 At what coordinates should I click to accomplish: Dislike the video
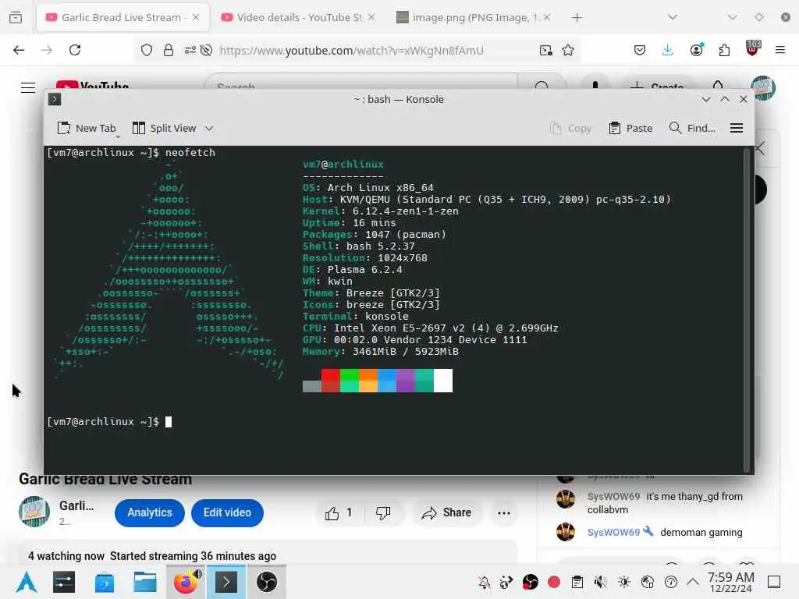pyautogui.click(x=383, y=513)
